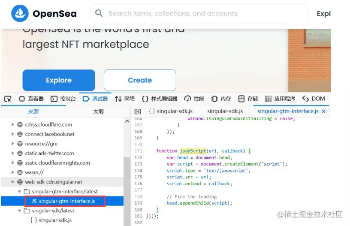This screenshot has width=350, height=226.
Task: Click the highlighted loadScript function name
Action: 193,151
